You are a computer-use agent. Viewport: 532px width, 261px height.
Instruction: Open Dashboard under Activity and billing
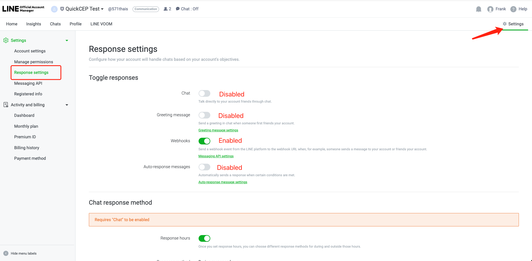click(x=24, y=115)
